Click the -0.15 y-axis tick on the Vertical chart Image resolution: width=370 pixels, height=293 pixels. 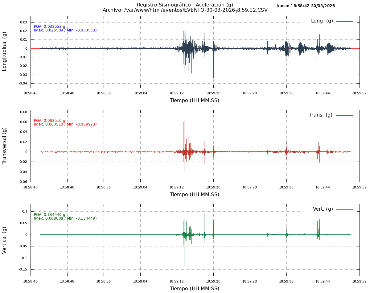(22, 269)
